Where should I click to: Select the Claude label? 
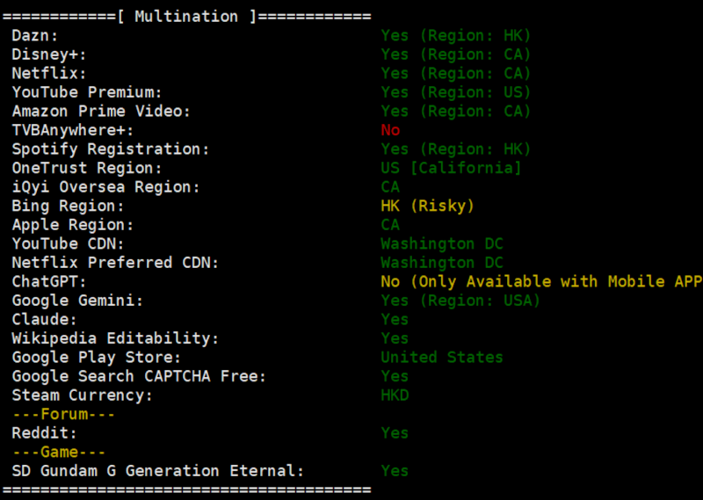tap(45, 319)
